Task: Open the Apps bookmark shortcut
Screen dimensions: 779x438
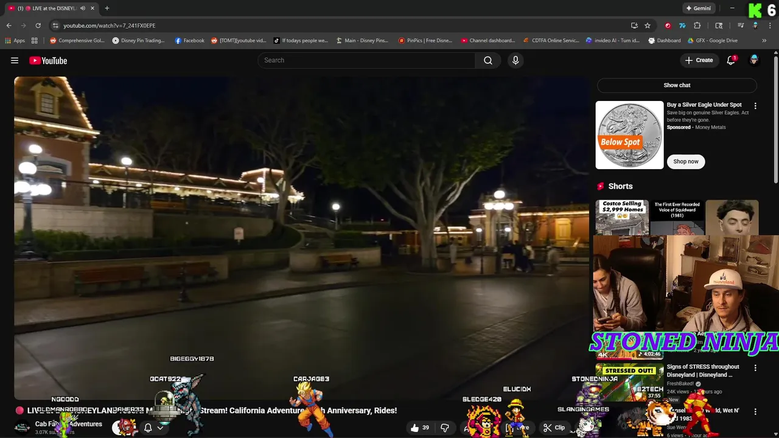Action: 15,41
